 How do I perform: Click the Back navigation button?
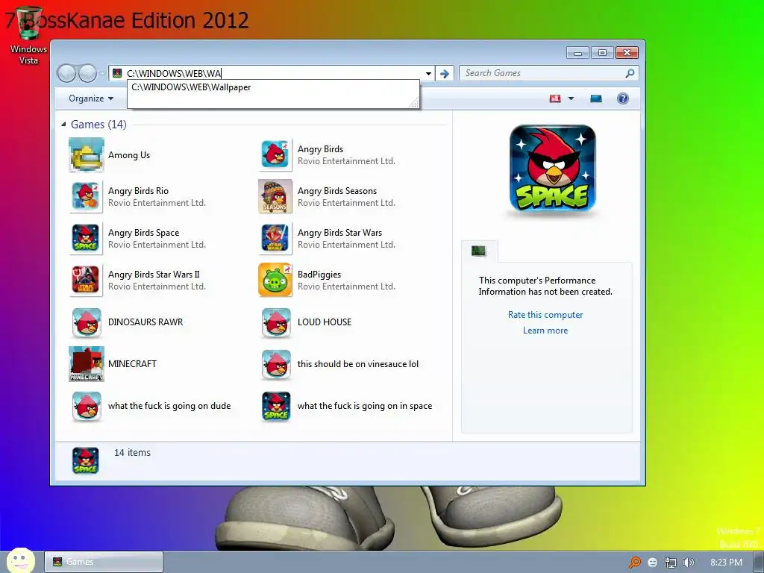pos(66,73)
